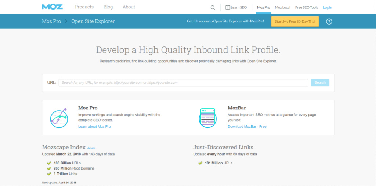Click the breadcrumb chevron after Moz Pro
The height and width of the screenshot is (186, 376).
(66, 21)
